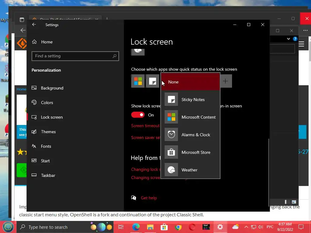Open Screen saver settings link

pos(145,137)
